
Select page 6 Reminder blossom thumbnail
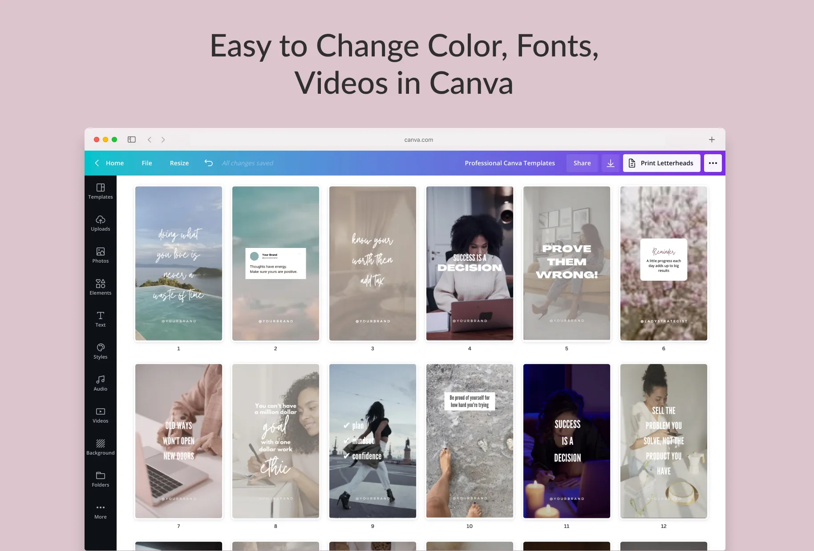click(x=664, y=264)
